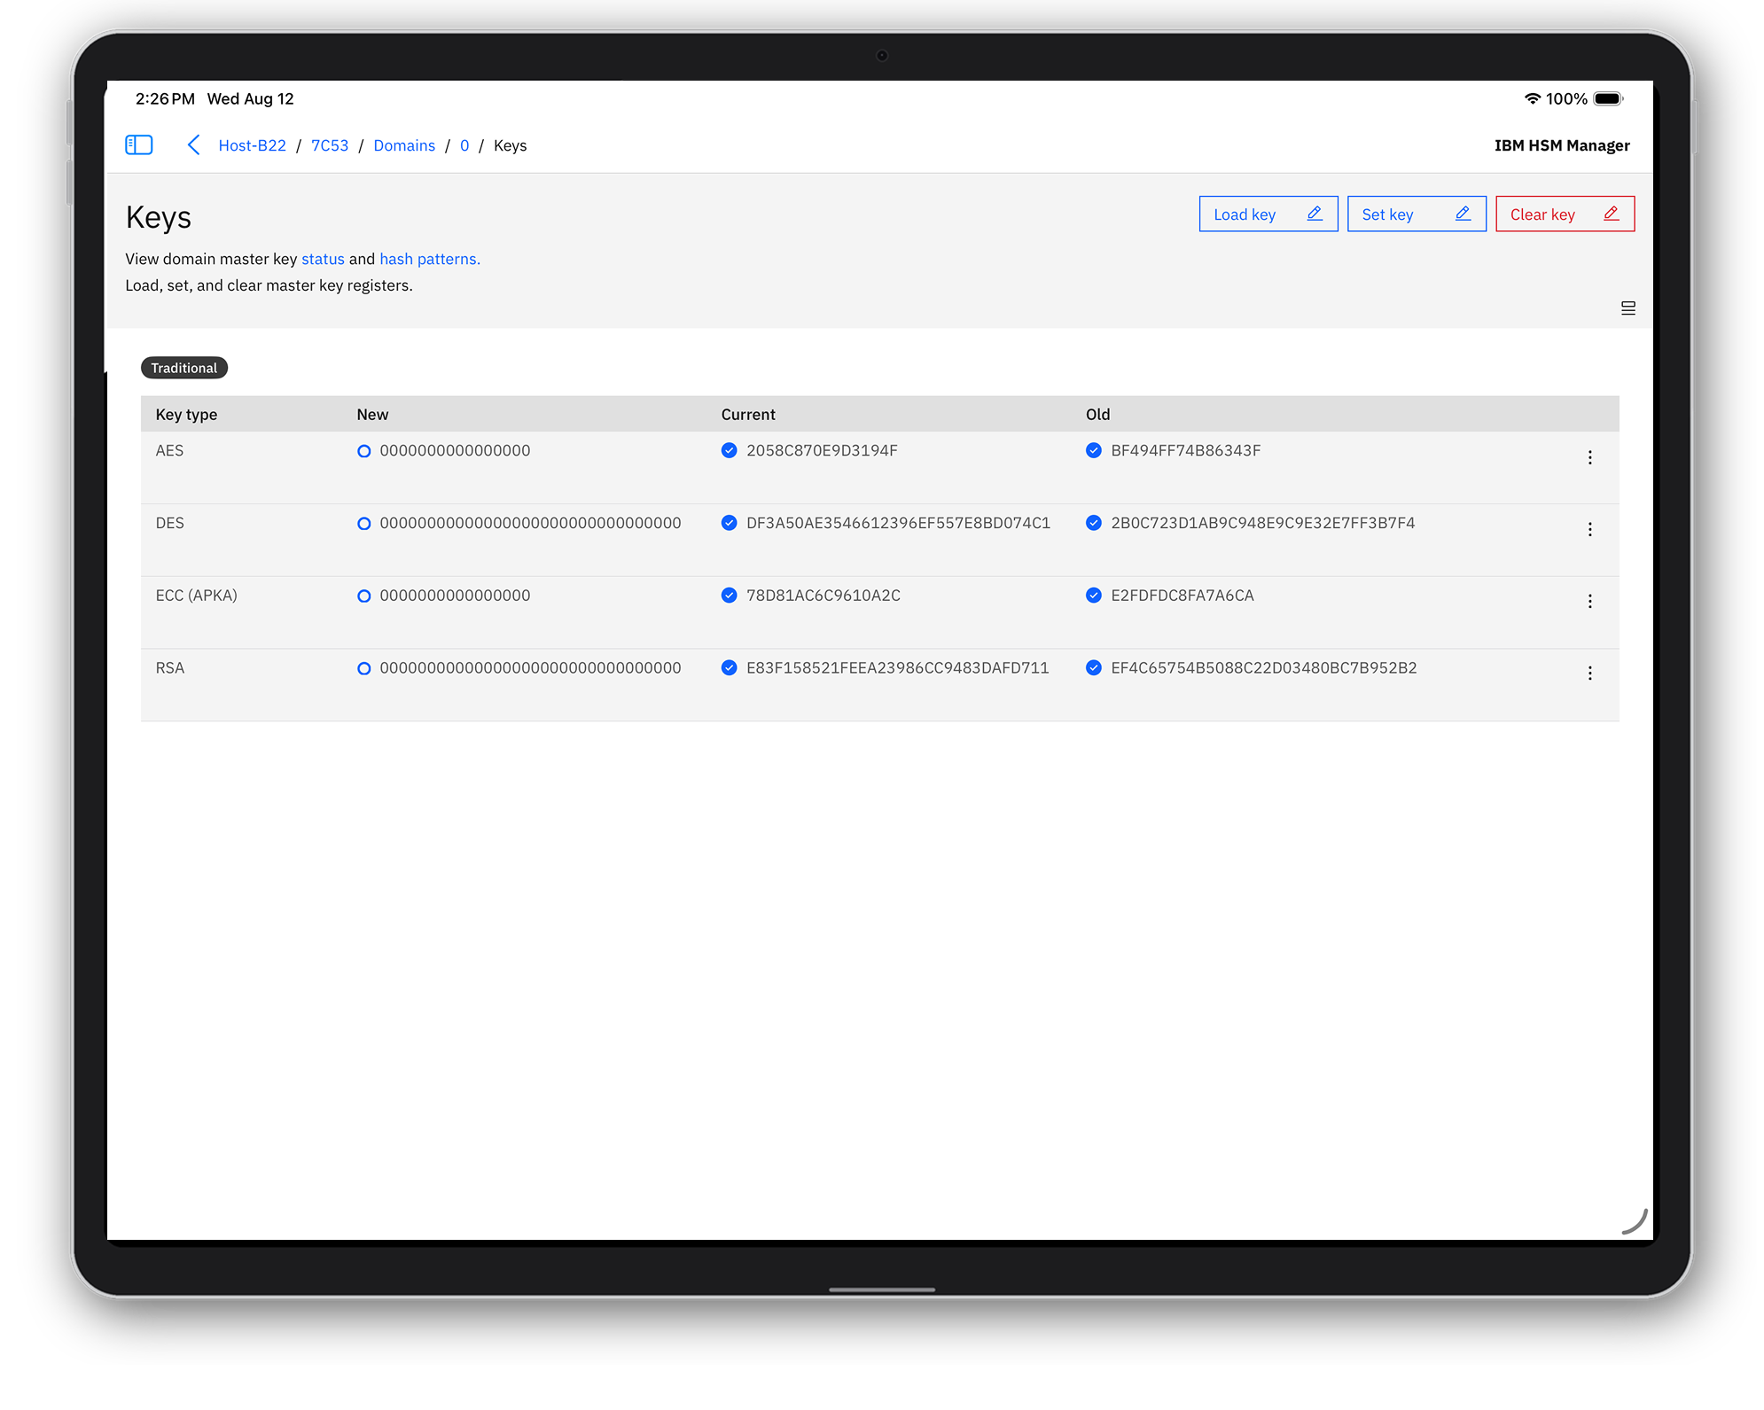Open the Host-B22 breadcrumb link
Image resolution: width=1764 pixels, height=1410 pixels.
(x=252, y=145)
